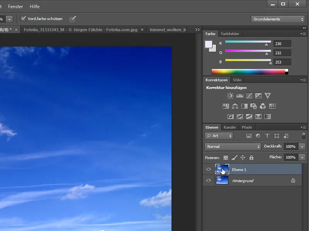Filter layers by pixel layers icon
This screenshot has height=231, width=309.
pos(249,136)
